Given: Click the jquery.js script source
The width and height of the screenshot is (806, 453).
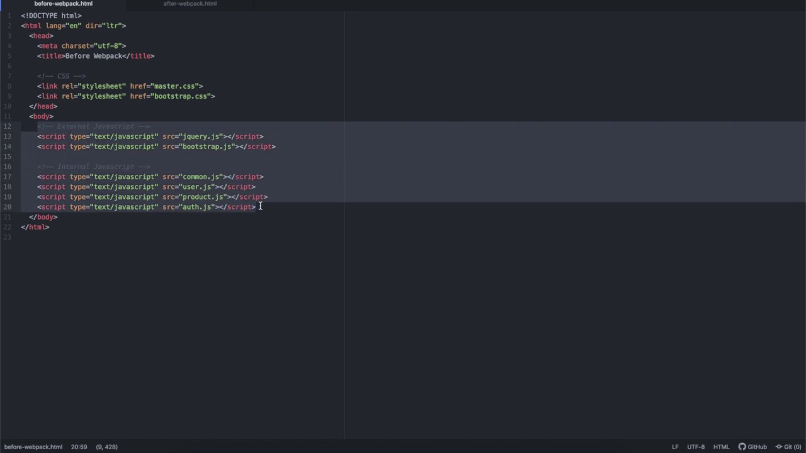Looking at the screenshot, I should (x=201, y=137).
